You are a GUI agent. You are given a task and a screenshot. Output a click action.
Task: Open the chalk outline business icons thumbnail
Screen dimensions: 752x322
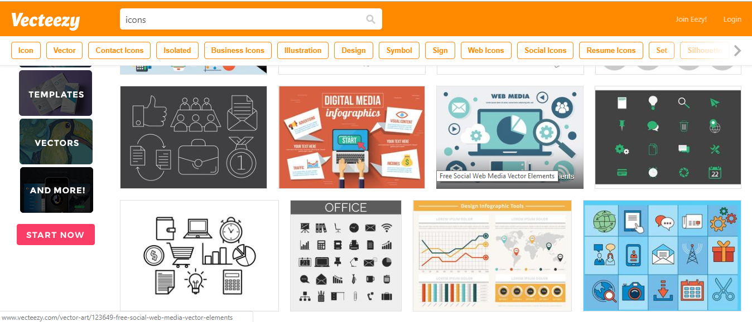(194, 137)
